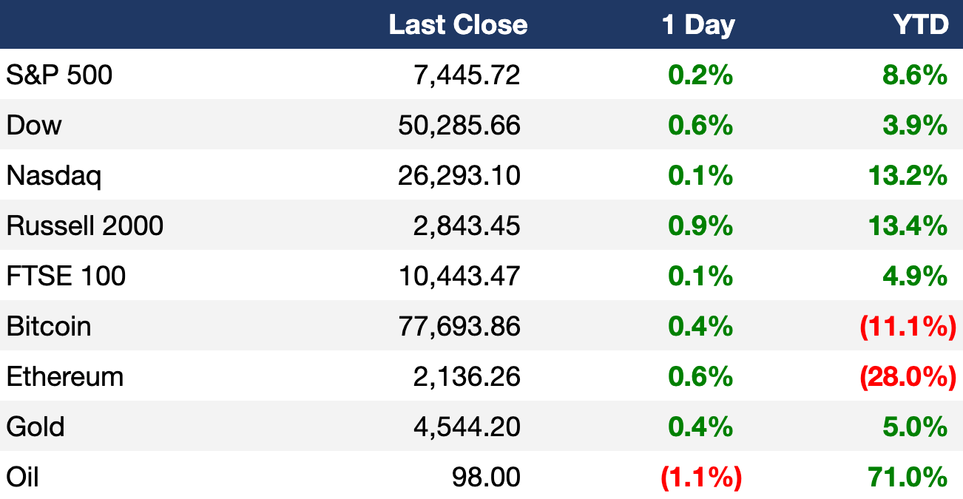Click Bitcoin's red YTD value (11.1%)

(908, 327)
